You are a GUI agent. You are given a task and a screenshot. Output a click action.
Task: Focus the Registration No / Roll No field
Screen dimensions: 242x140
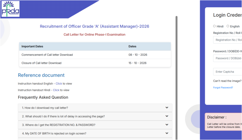(228, 40)
